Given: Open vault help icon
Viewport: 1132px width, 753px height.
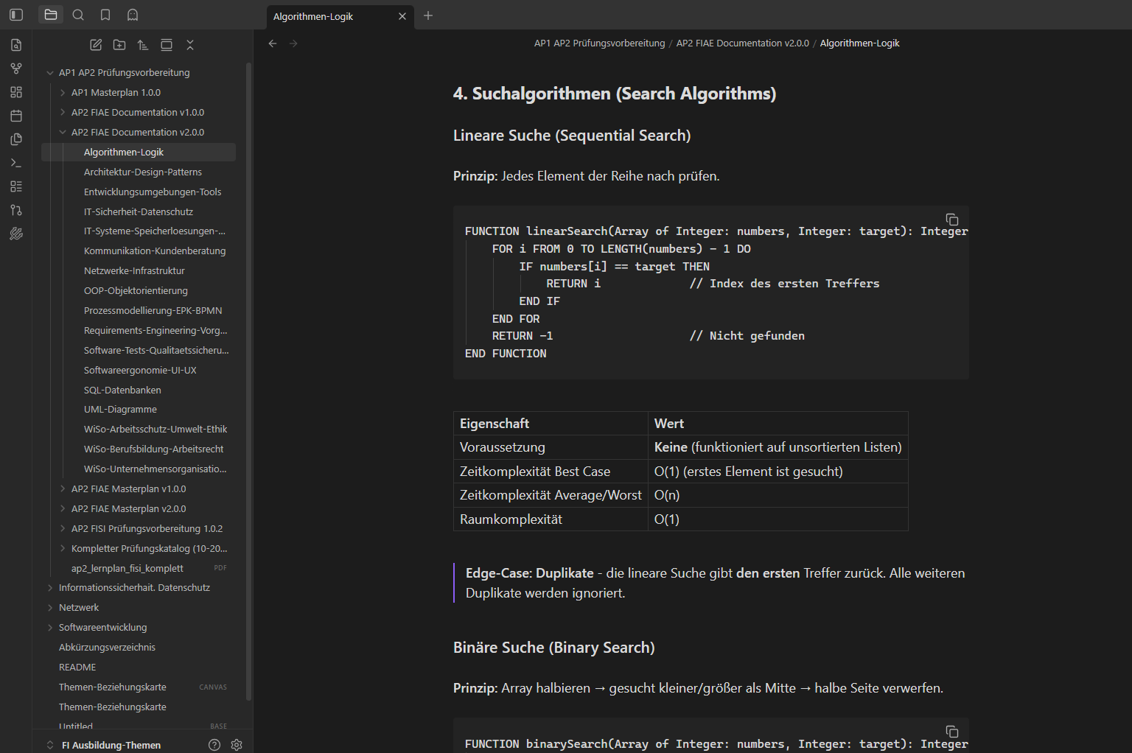Looking at the screenshot, I should [214, 745].
